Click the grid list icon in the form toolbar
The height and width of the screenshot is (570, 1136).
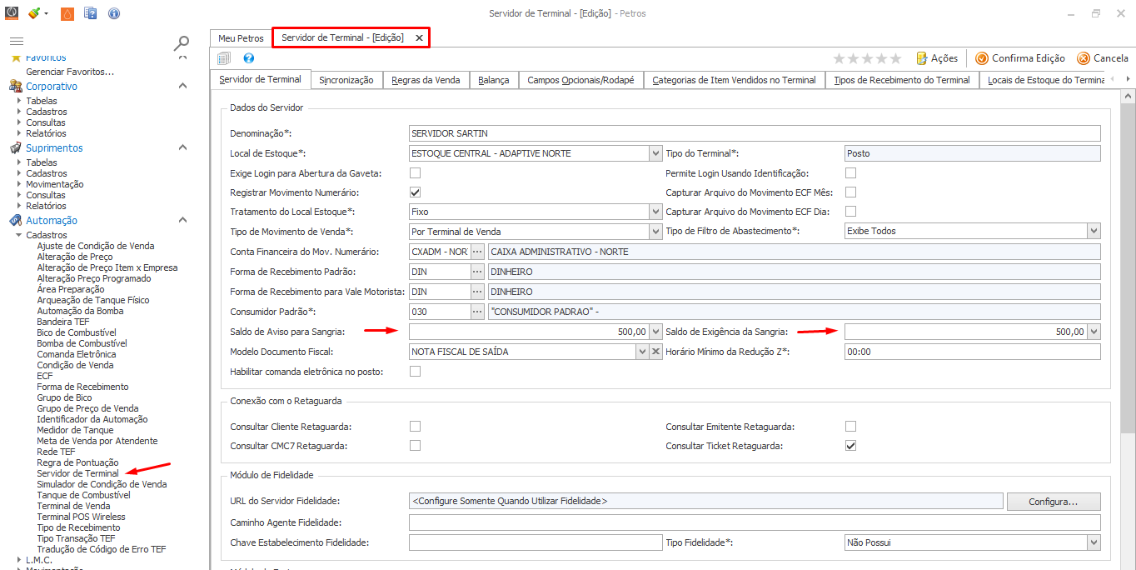(x=224, y=58)
